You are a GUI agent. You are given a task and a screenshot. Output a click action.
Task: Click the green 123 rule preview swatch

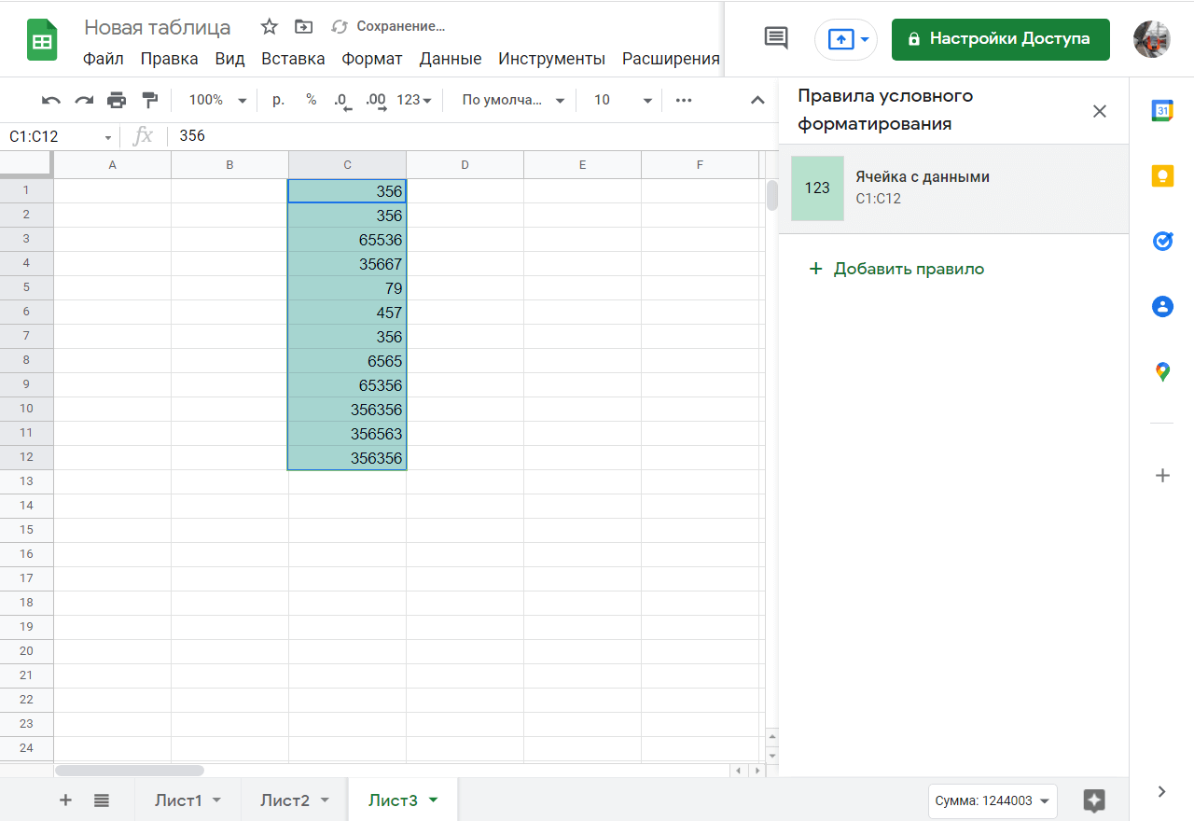(817, 188)
